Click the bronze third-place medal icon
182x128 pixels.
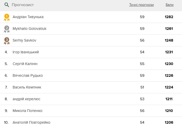click(7, 41)
